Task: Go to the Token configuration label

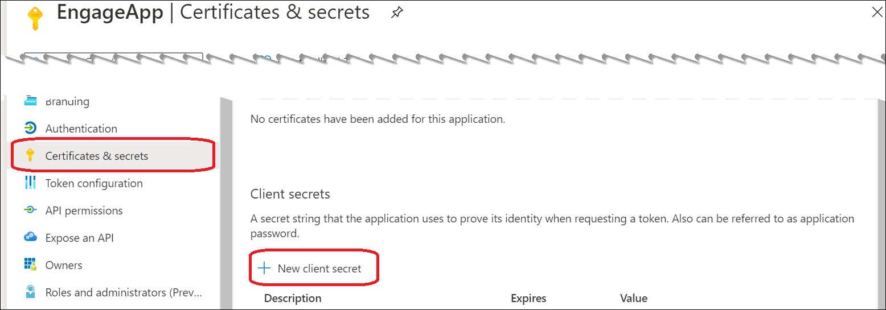Action: (x=94, y=183)
